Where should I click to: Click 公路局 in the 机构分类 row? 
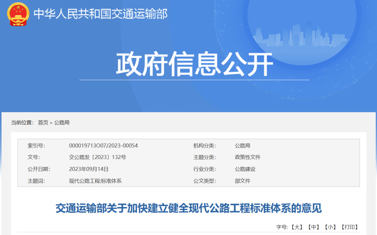click(x=242, y=146)
